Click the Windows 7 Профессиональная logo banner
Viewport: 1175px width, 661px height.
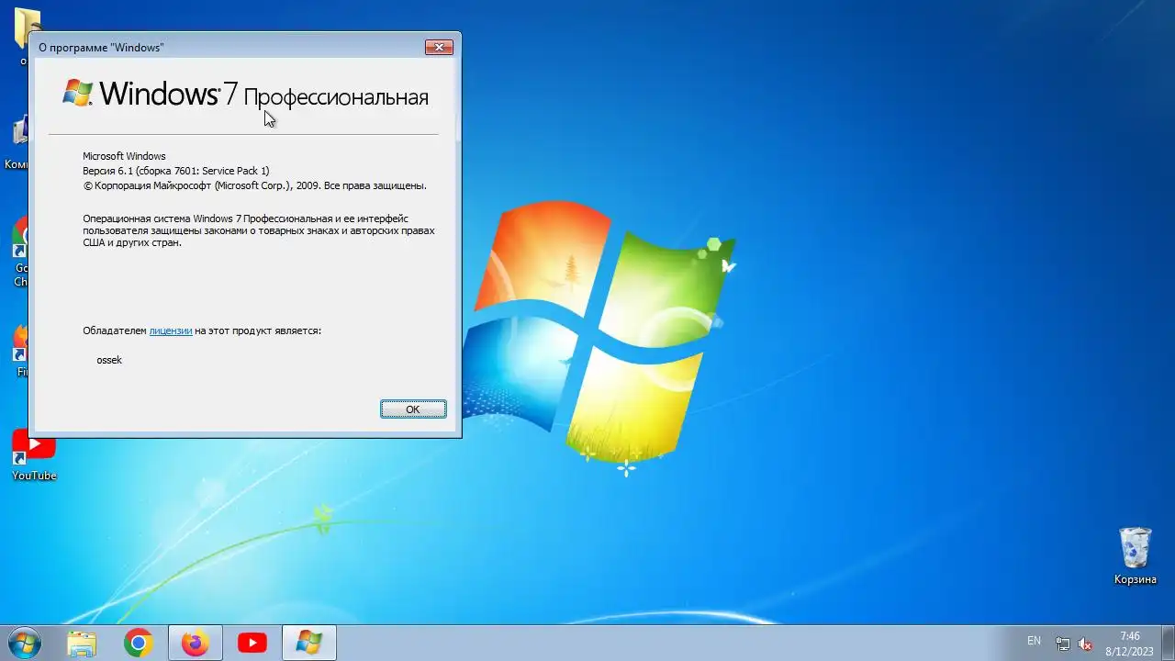tap(245, 94)
